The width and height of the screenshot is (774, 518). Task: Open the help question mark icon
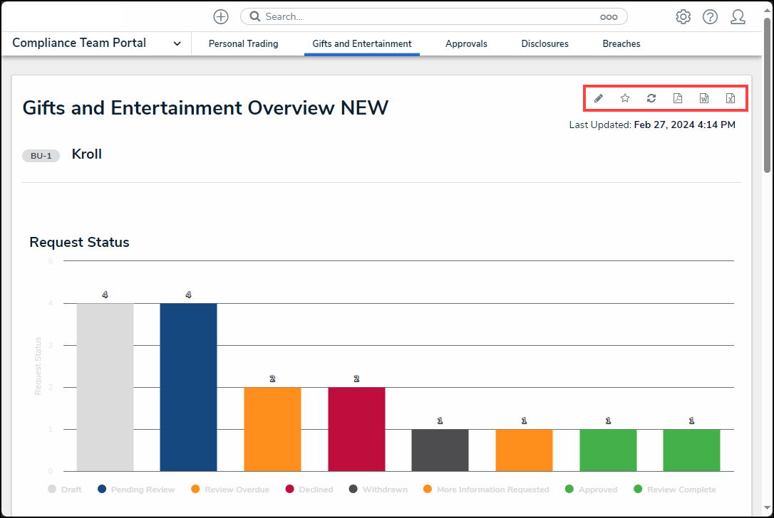710,17
